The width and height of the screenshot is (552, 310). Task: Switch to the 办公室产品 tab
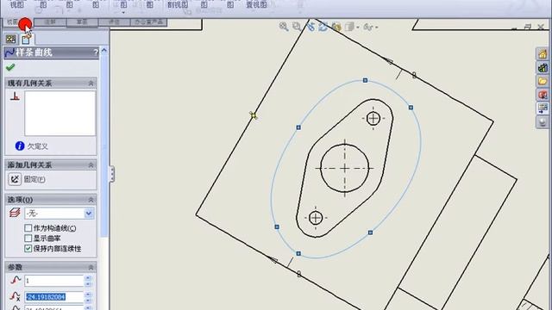pyautogui.click(x=148, y=22)
